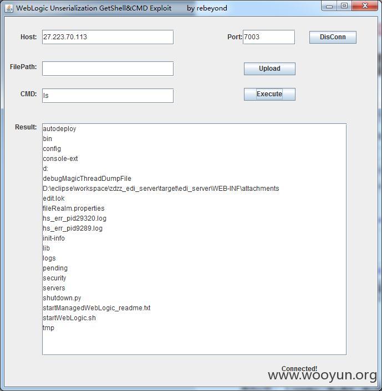This screenshot has height=391, width=382.
Task: Focus the CMD input field
Action: tap(108, 96)
